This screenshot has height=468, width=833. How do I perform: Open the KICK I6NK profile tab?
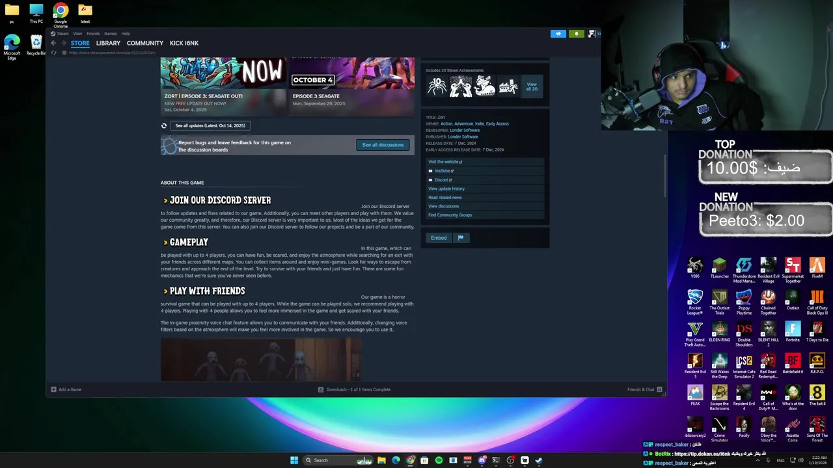pyautogui.click(x=184, y=43)
